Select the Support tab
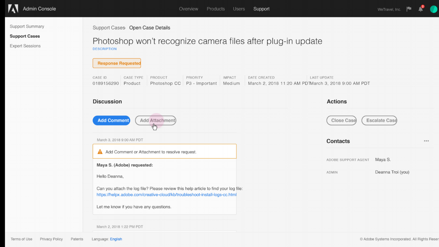Viewport: 439px width, 247px height. point(261,9)
